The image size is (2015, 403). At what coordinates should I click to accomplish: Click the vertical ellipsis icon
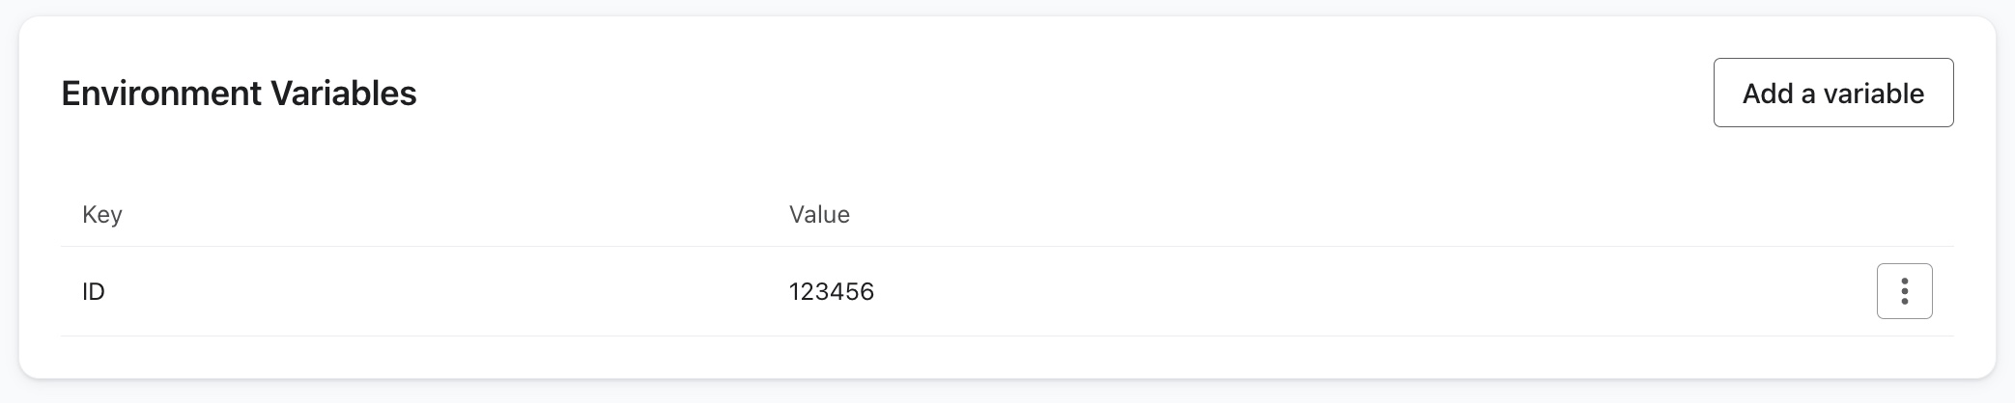[1904, 291]
